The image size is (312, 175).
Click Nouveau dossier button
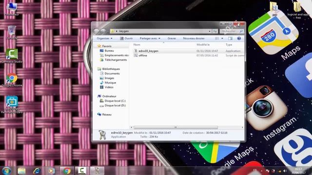tap(194, 38)
